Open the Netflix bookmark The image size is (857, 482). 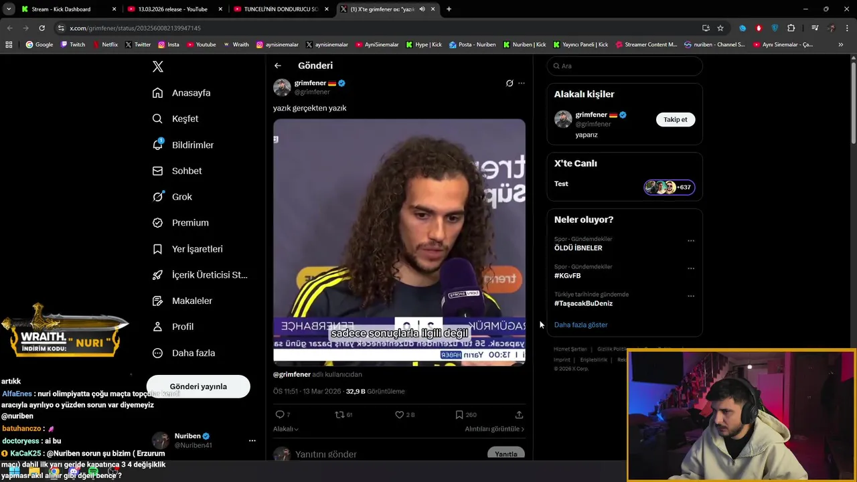104,44
